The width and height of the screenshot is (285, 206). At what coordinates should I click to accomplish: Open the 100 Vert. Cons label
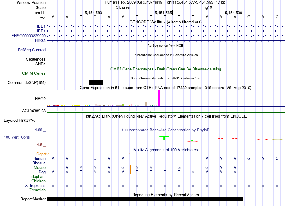[x=17, y=137]
